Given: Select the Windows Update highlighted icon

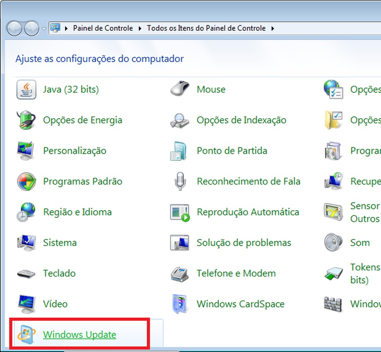Looking at the screenshot, I should [26, 335].
